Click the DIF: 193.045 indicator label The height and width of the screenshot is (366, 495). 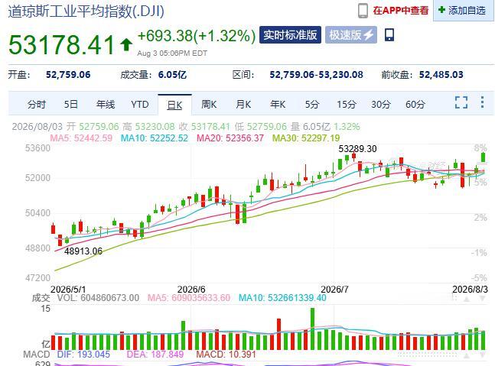83,355
